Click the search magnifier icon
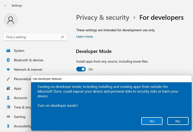The image size is (193, 132). tap(62, 37)
